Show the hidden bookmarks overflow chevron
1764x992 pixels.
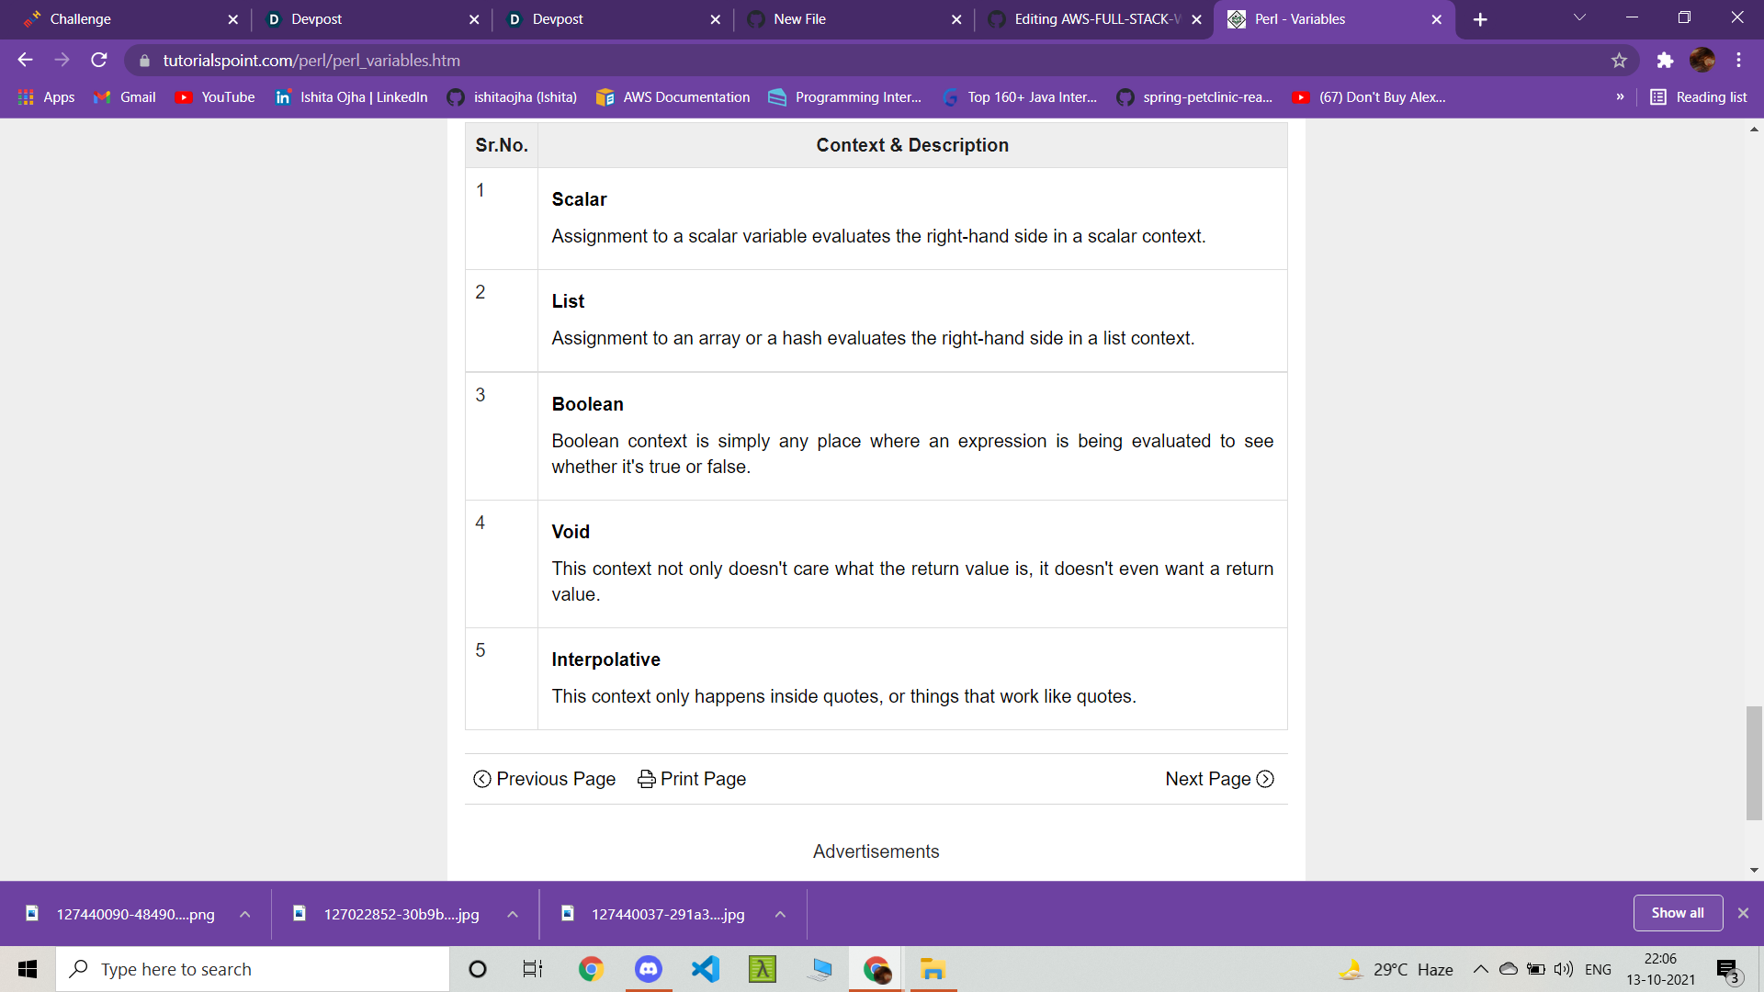pyautogui.click(x=1620, y=97)
